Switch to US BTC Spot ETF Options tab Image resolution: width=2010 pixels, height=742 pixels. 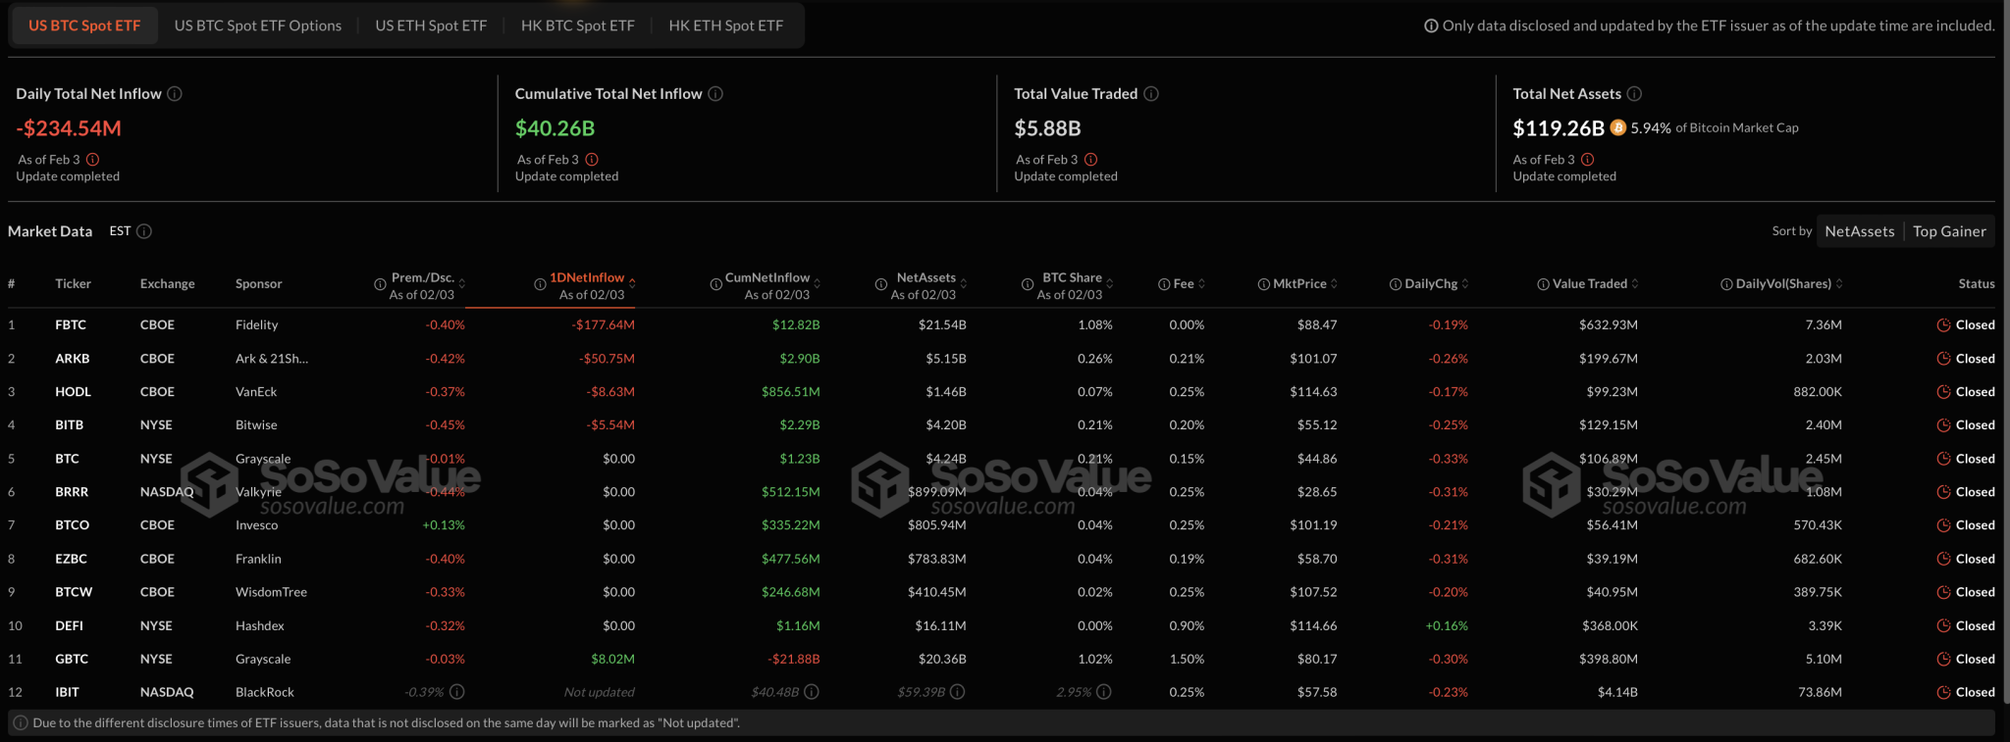(258, 25)
